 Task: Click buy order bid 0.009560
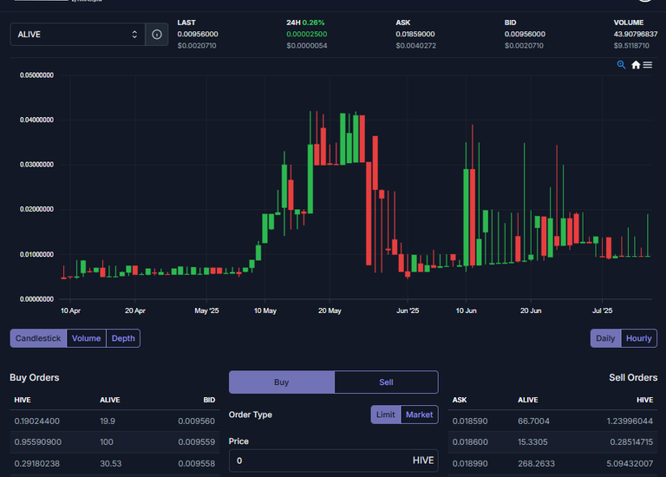click(x=196, y=421)
